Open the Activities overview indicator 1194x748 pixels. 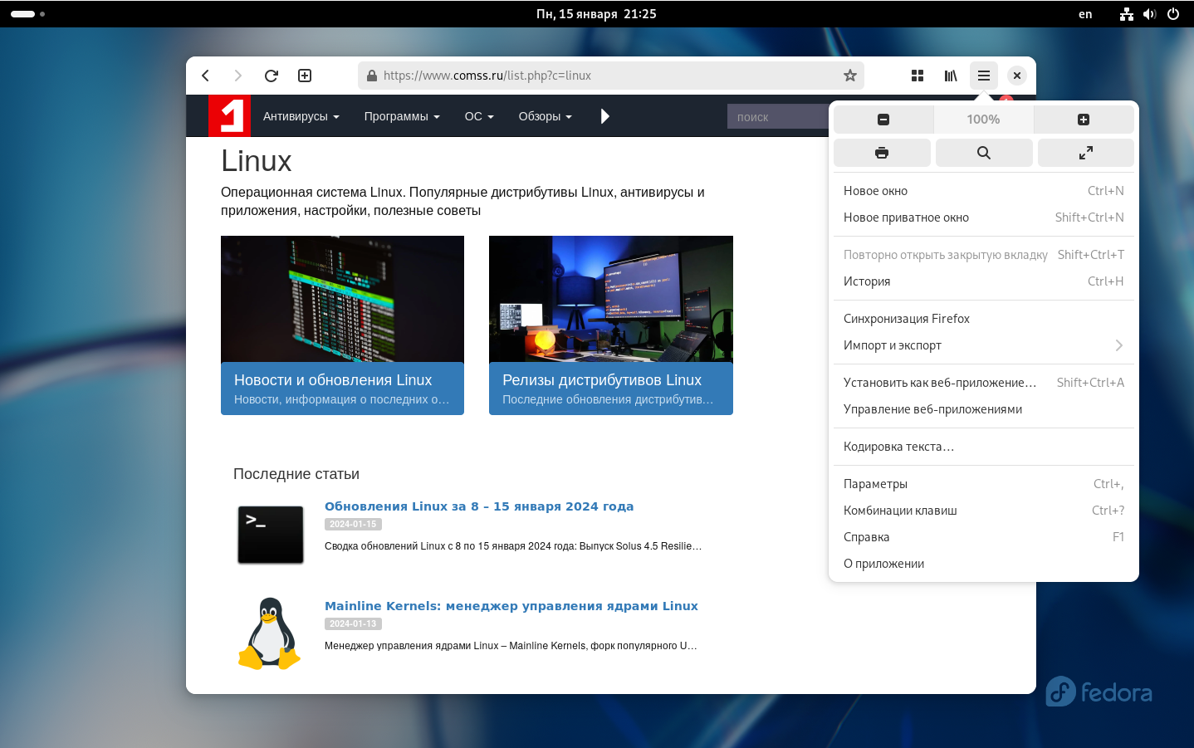tap(27, 14)
